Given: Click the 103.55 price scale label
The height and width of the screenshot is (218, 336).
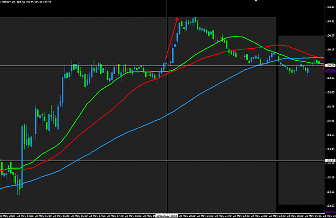Looking at the screenshot, I should click(330, 135).
